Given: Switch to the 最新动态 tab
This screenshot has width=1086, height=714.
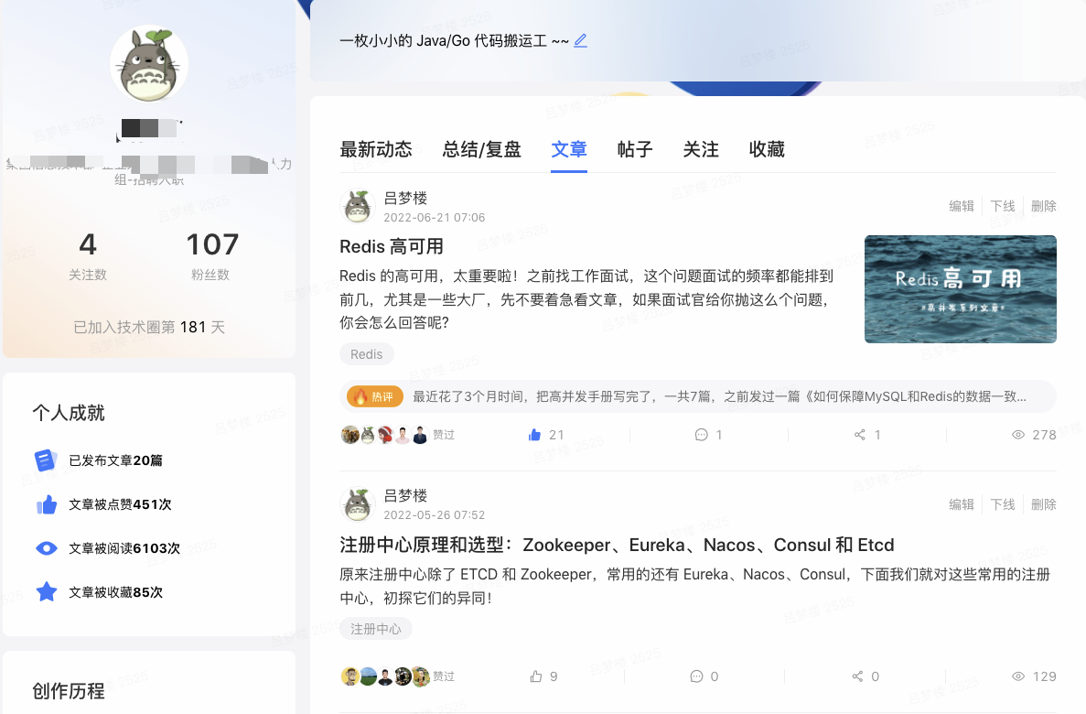Looking at the screenshot, I should [376, 149].
